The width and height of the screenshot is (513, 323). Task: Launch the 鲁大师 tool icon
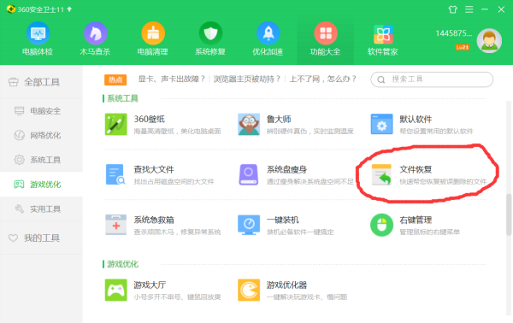tap(249, 124)
